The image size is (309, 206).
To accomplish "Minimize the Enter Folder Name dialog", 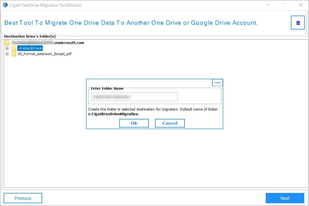I will click(217, 83).
